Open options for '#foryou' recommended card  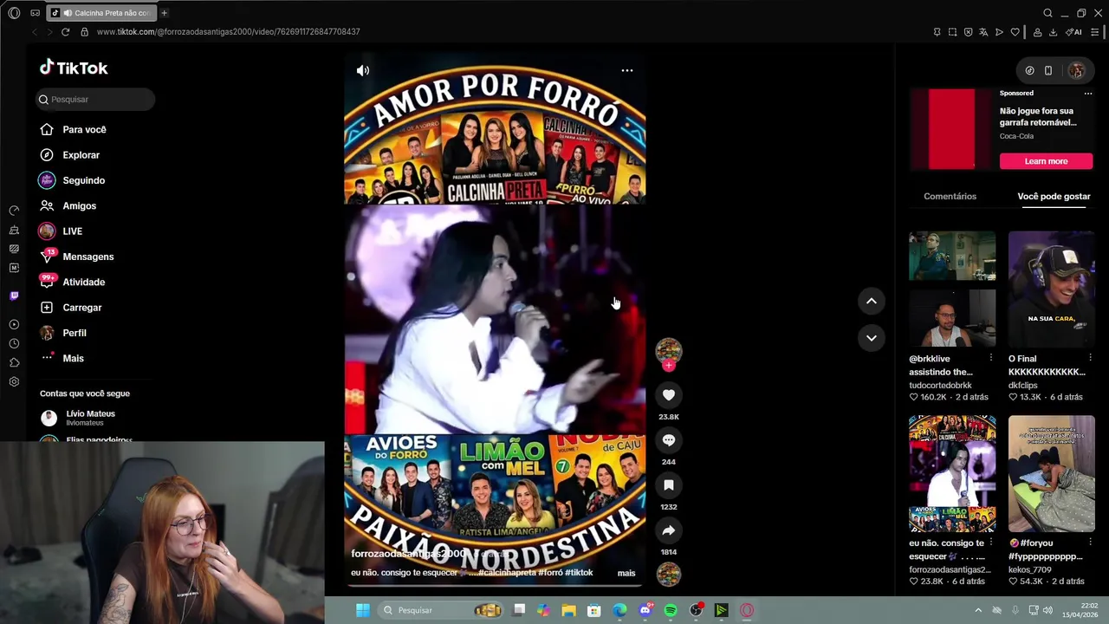pos(1090,543)
